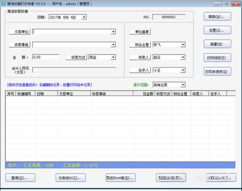Click the 交款单位 table column header
This screenshot has height=191, width=242.
(74, 93)
